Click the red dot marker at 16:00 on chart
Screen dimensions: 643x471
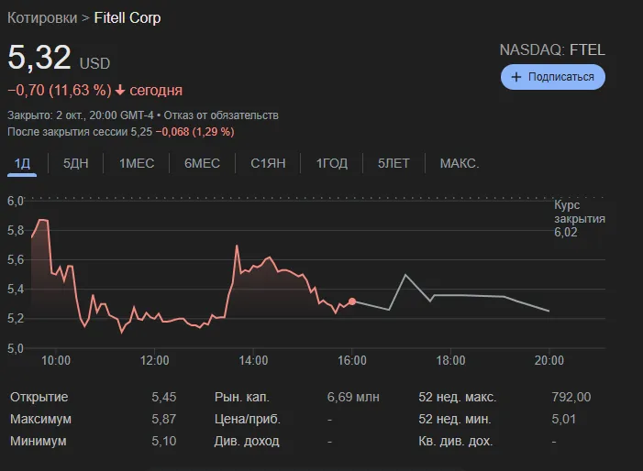[352, 301]
